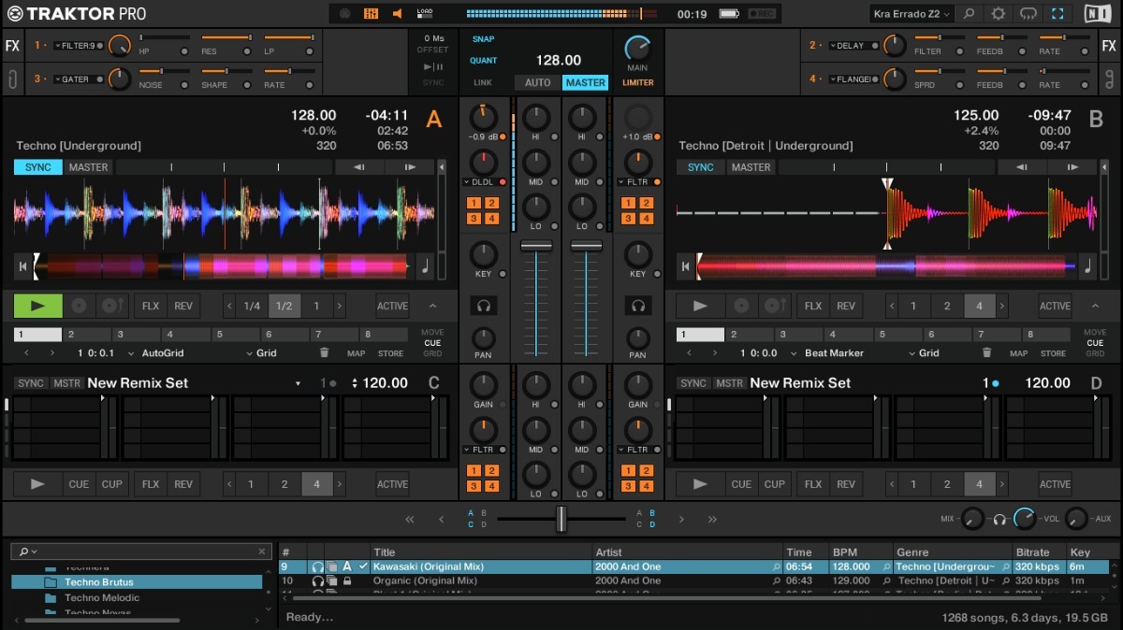The height and width of the screenshot is (630, 1123).
Task: Open FX unit 2 DELAY effect dropdown
Action: click(x=853, y=46)
